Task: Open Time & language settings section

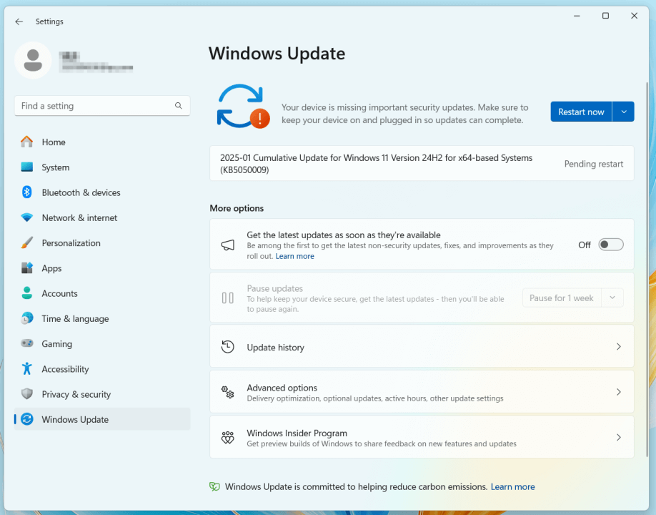Action: 75,319
